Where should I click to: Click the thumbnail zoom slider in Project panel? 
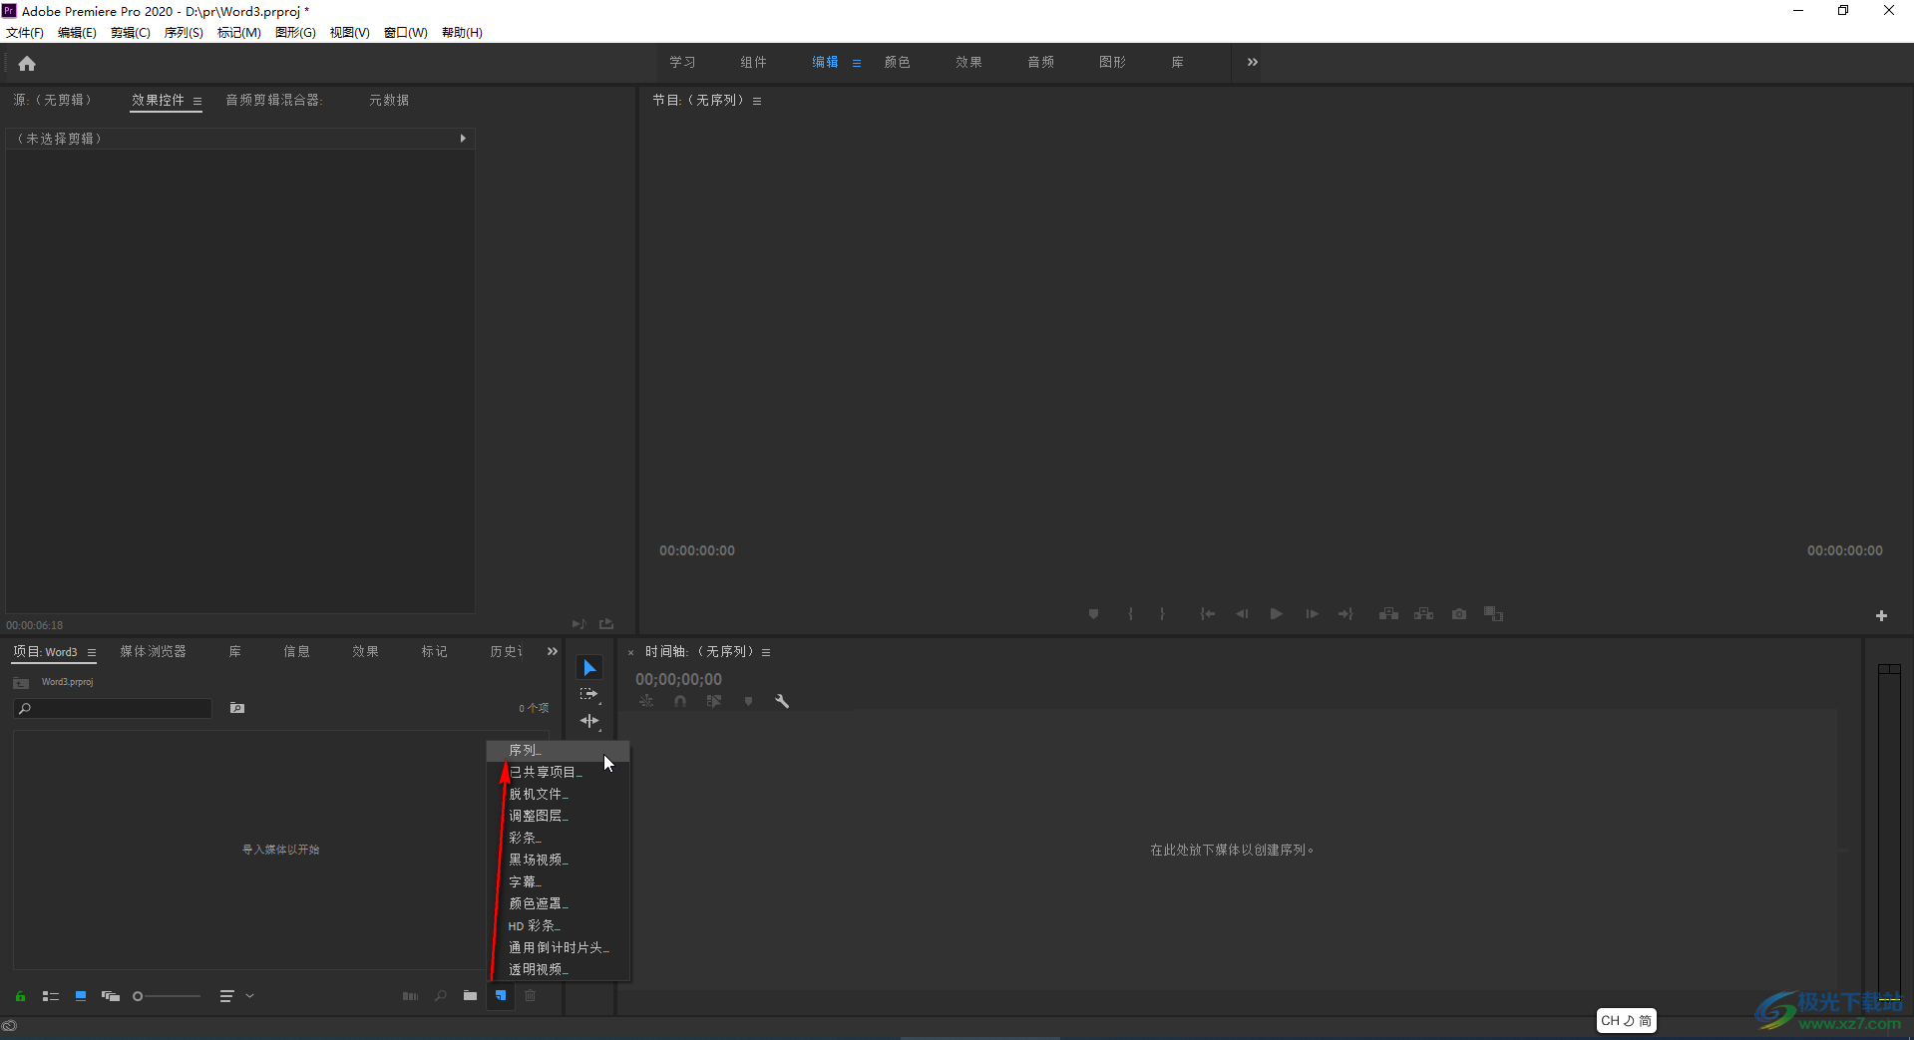(167, 996)
